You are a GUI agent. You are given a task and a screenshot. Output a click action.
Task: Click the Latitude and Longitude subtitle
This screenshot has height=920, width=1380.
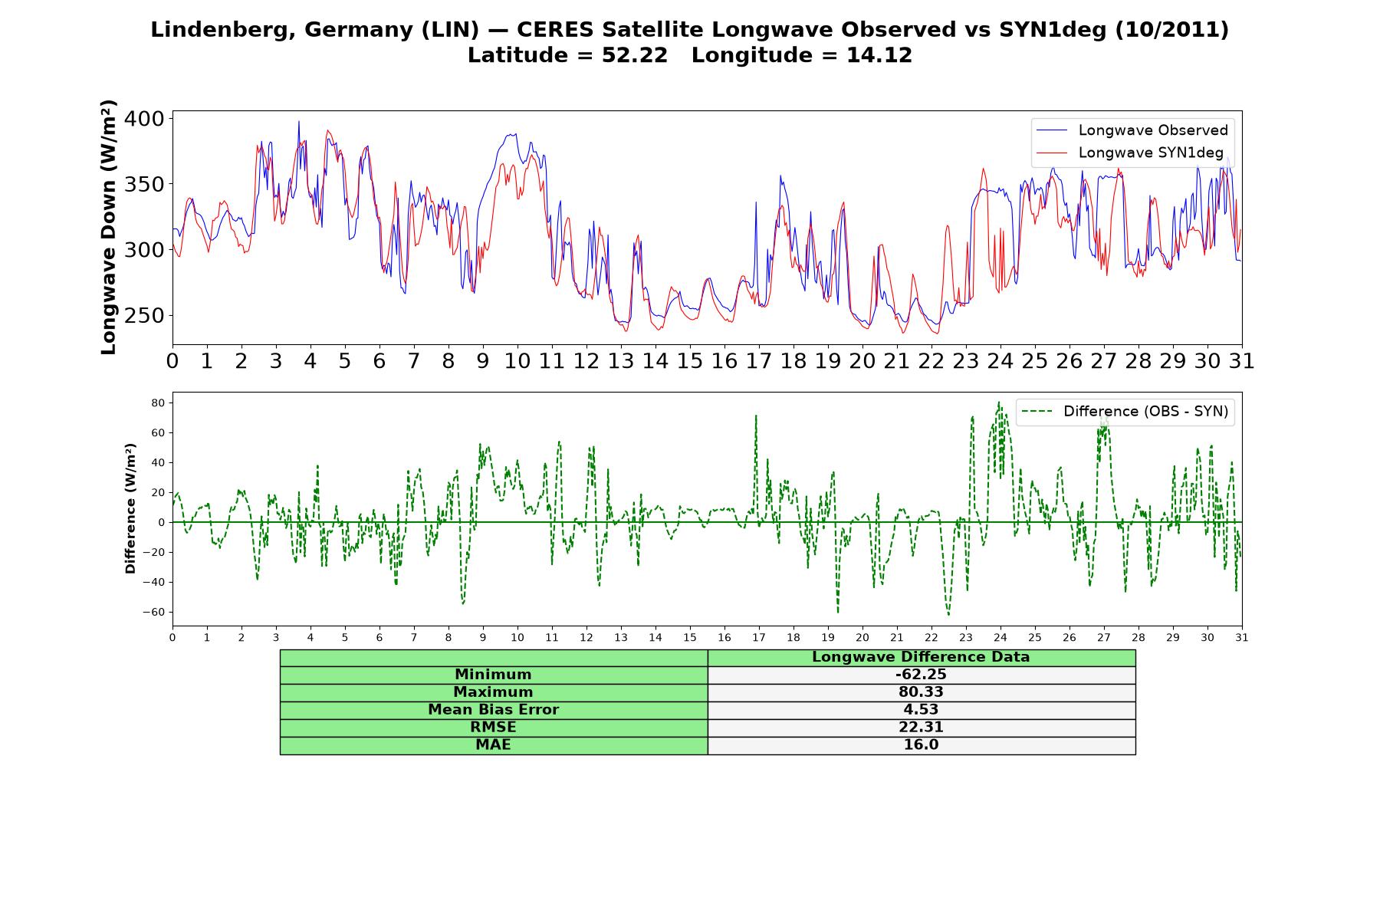click(x=690, y=55)
